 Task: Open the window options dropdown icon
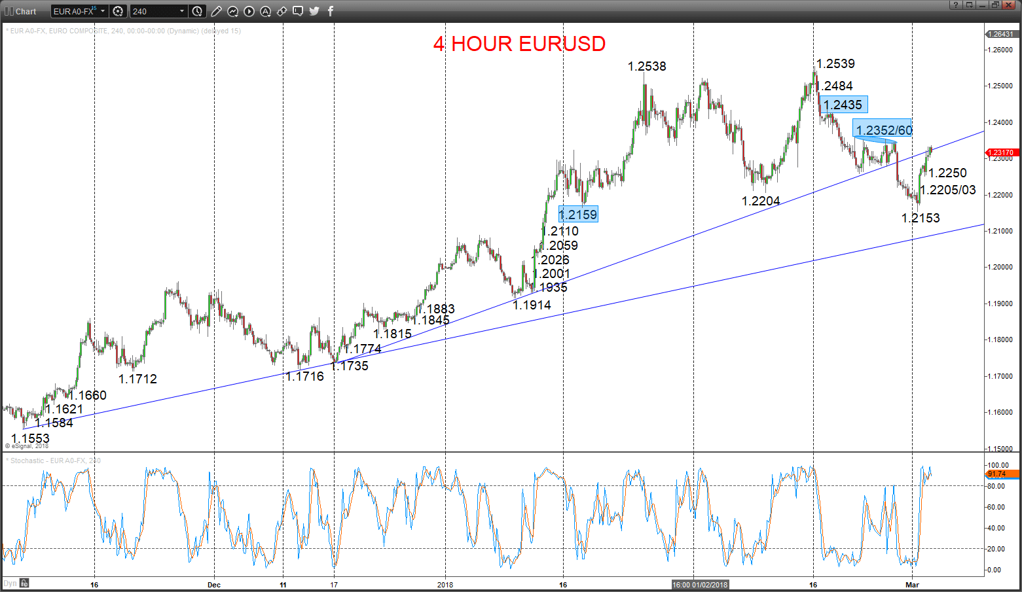pos(970,5)
